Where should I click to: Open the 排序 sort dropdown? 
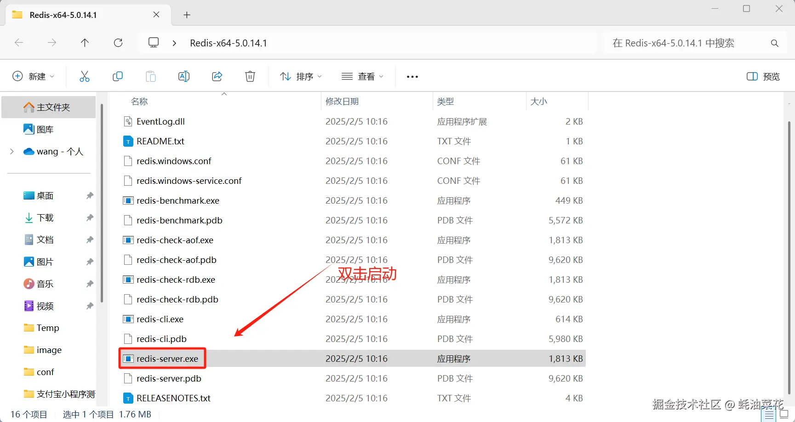tap(301, 76)
